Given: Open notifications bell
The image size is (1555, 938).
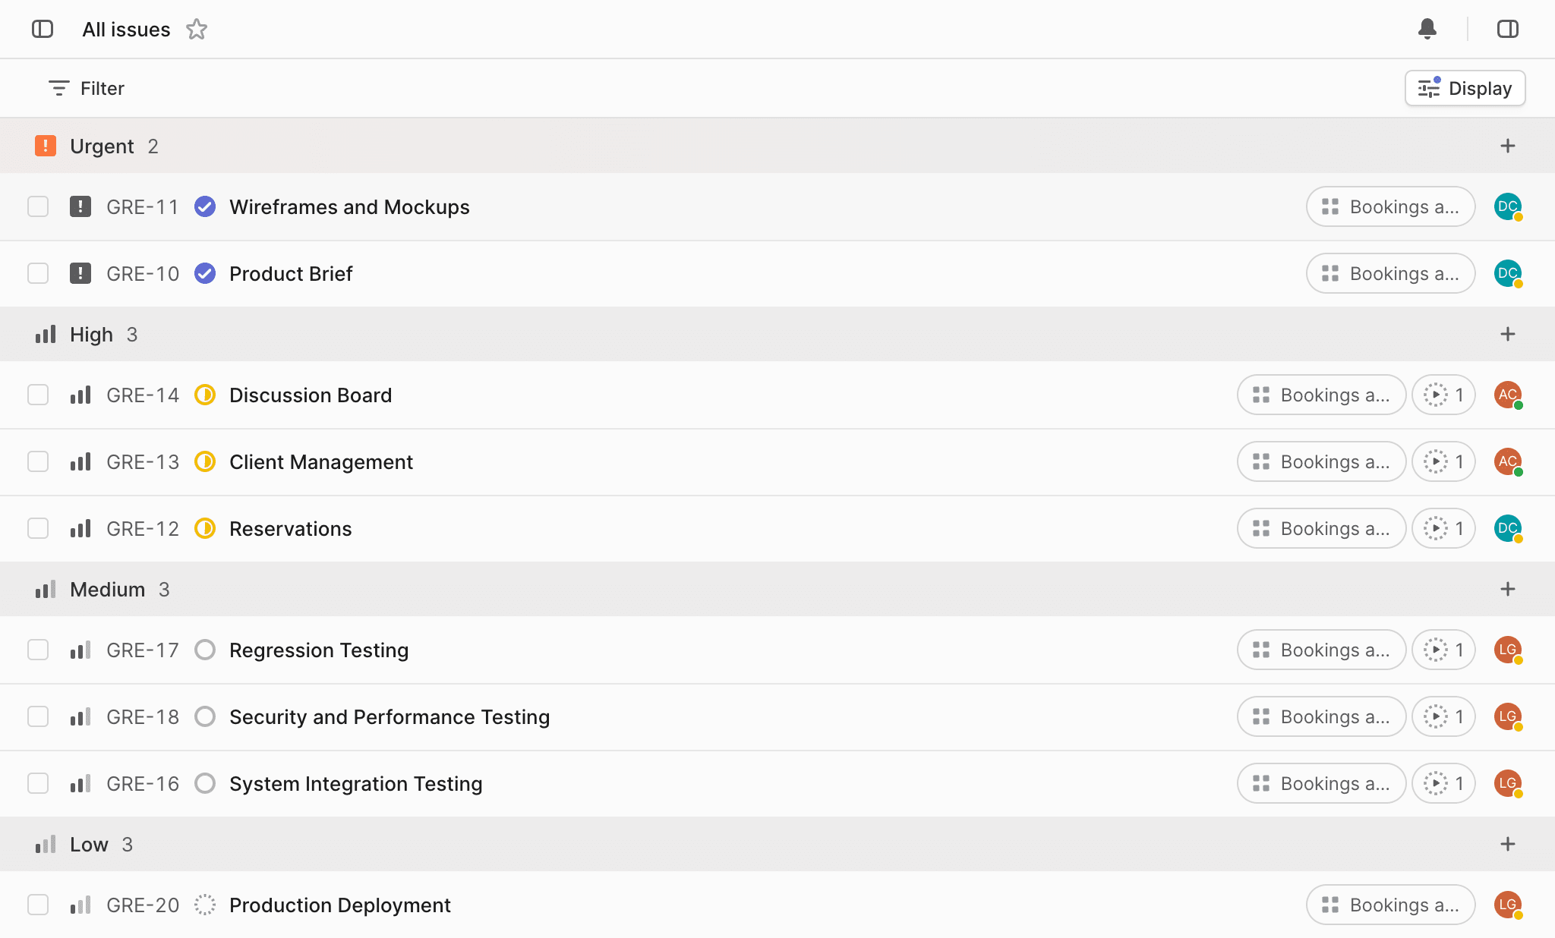Looking at the screenshot, I should point(1427,29).
